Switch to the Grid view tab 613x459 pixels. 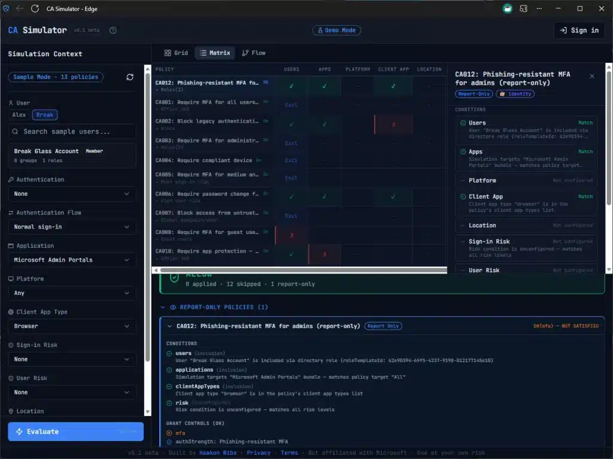pos(176,53)
